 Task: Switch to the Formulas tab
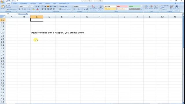(x=33, y=3)
